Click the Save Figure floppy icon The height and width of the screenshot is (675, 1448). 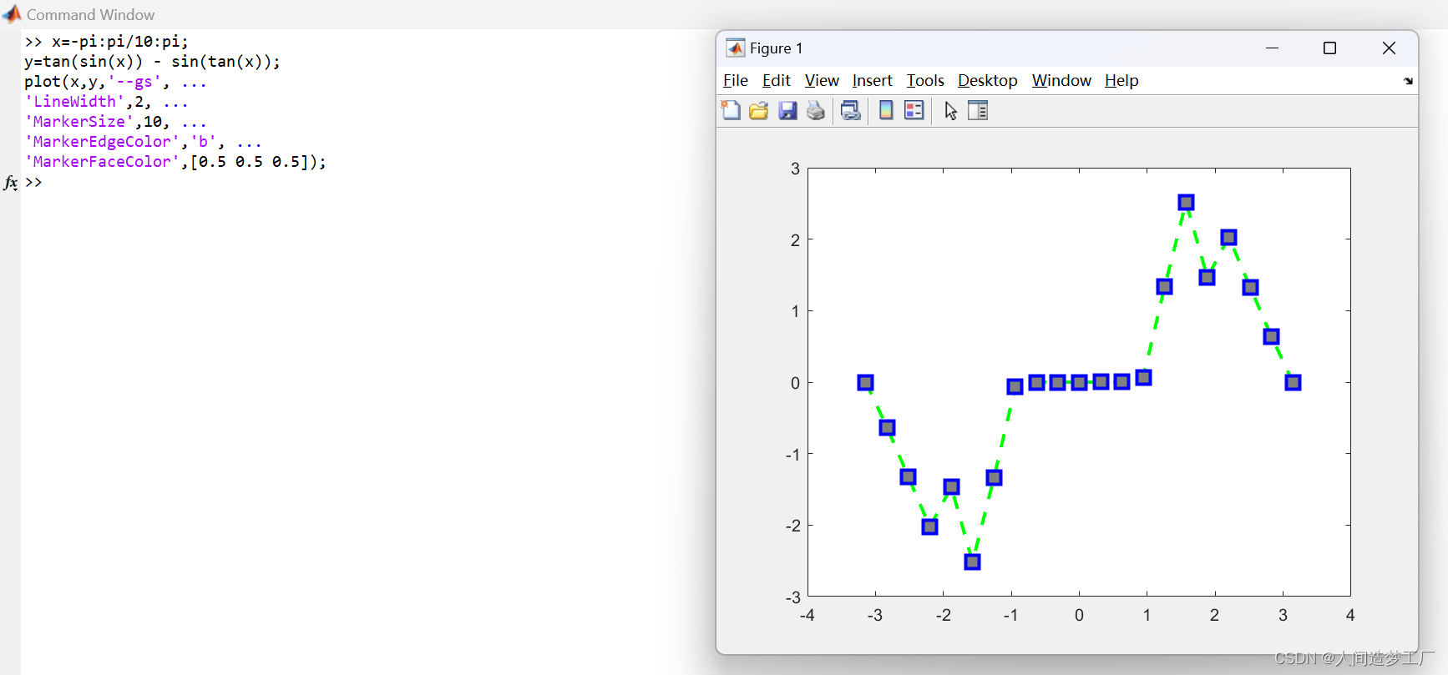click(787, 110)
